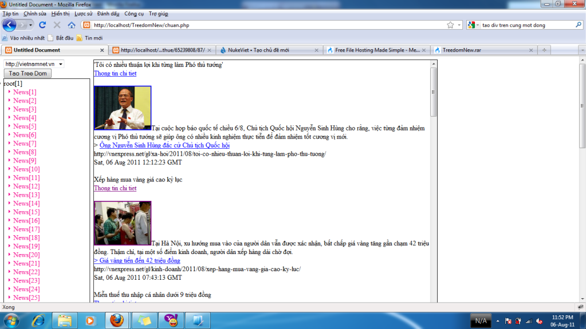Launch Internet Explorer from taskbar
This screenshot has height=329, width=586.
tap(38, 320)
